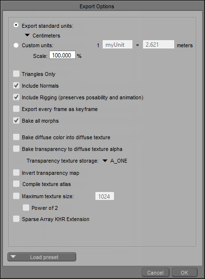The image size is (205, 279).
Task: Uncheck Include Rigging option
Action: pyautogui.click(x=16, y=97)
